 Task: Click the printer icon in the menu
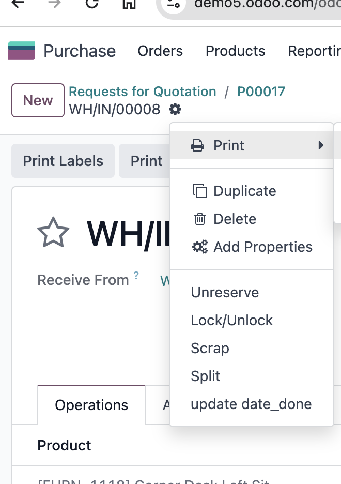197,145
